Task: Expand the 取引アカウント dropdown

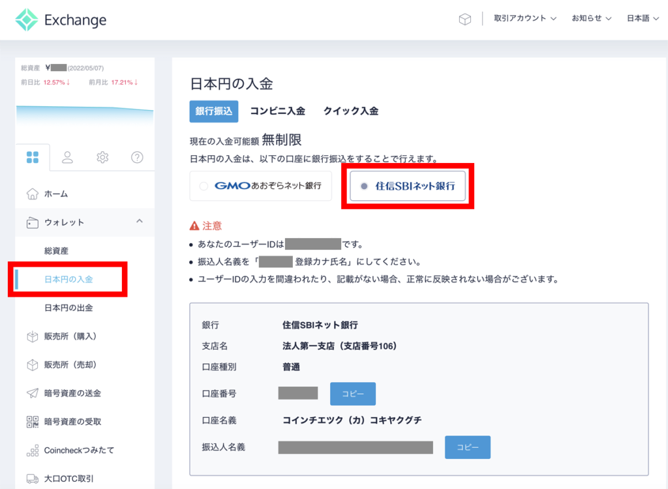Action: tap(525, 18)
